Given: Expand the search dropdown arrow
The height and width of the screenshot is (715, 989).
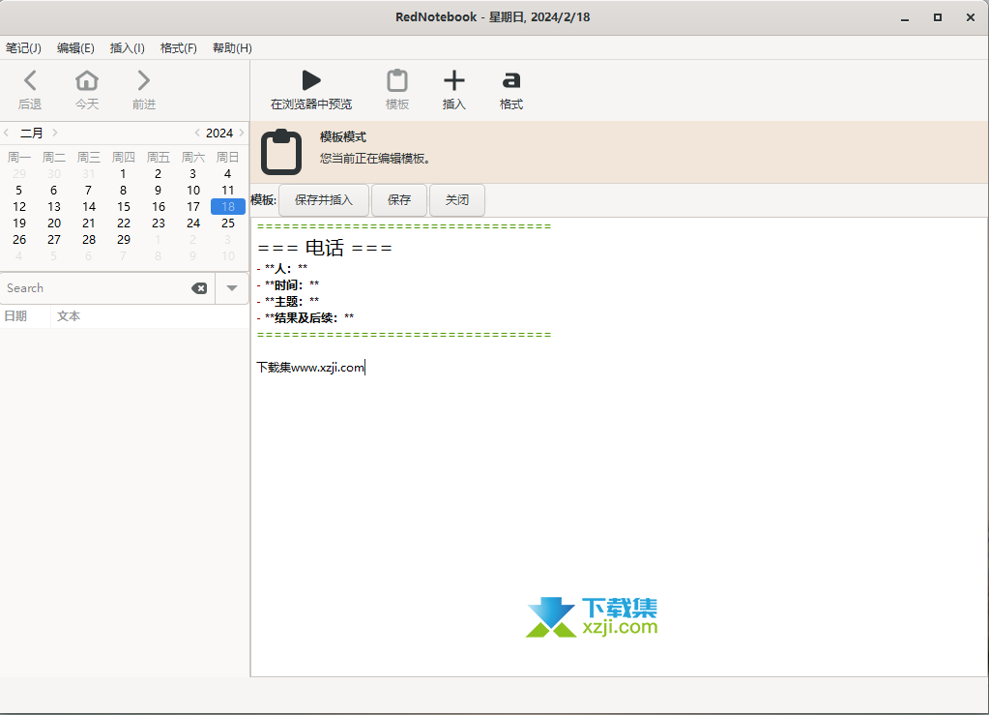Looking at the screenshot, I should 232,288.
